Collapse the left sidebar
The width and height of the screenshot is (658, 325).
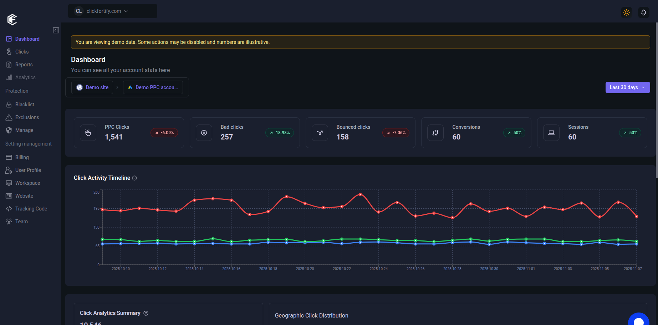(x=56, y=30)
